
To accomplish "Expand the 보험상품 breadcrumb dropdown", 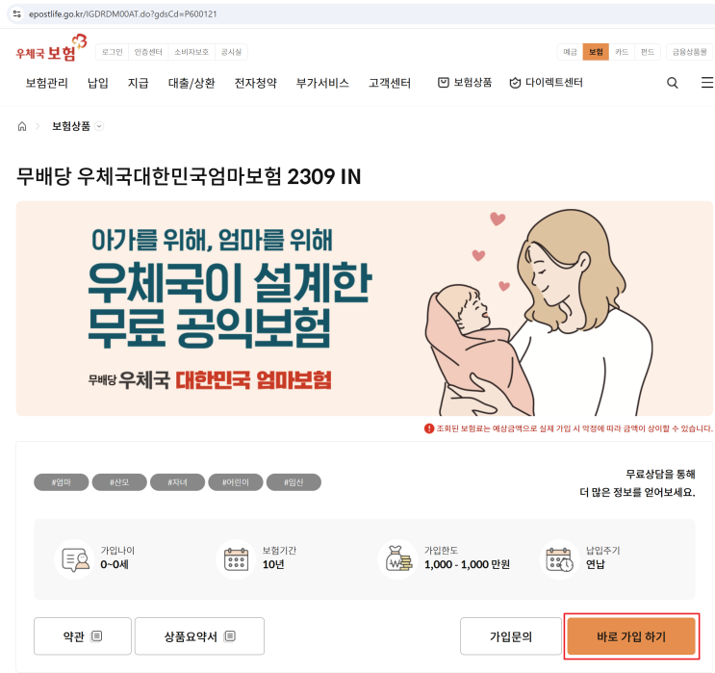I will [99, 126].
